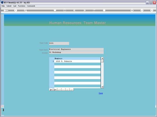
Task: Click the circled X quit icon in the toolbar
Action: 152,10
